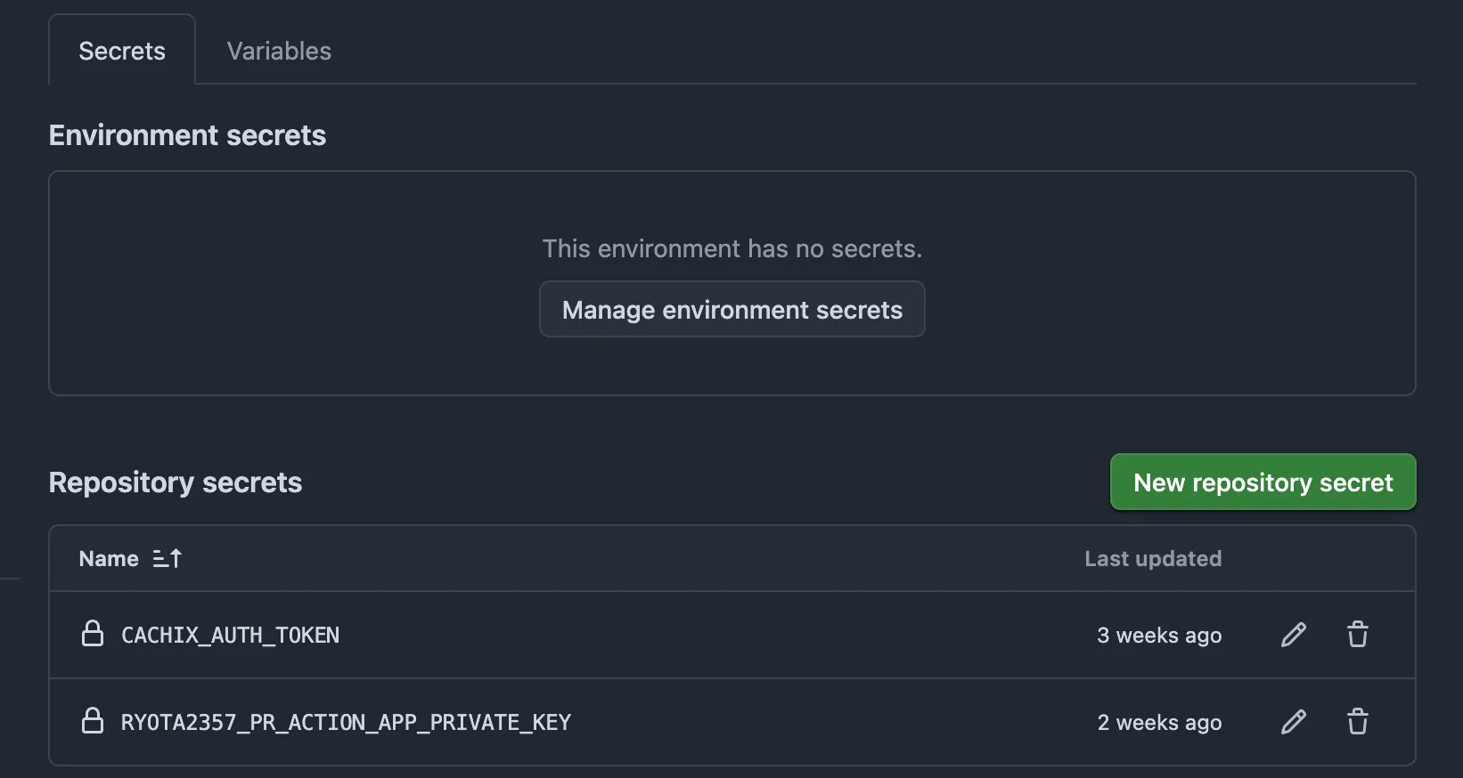Select the CACHIX_AUTH_TOKEN secret name
The image size is (1463, 778).
(x=230, y=635)
